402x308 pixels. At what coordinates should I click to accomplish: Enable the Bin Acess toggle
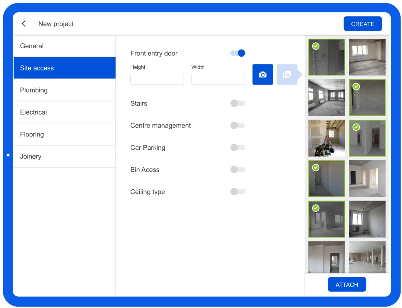point(238,170)
